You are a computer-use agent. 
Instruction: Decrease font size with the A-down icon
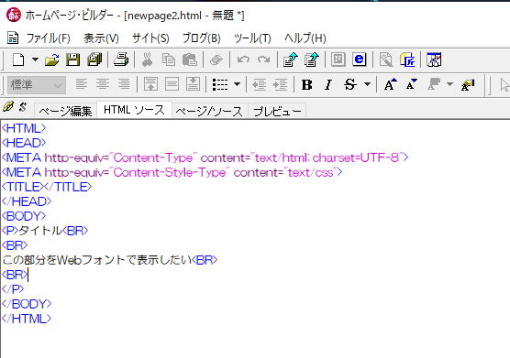point(412,84)
